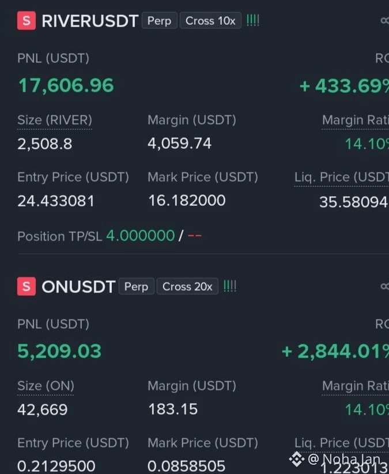Tap green ADL indicator bars beside Cross 10x
This screenshot has width=389, height=474.
coord(253,21)
